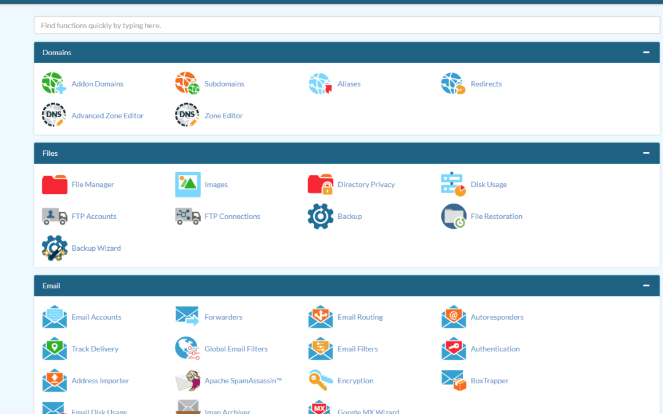
Task: Collapse the Files section
Action: [x=646, y=153]
